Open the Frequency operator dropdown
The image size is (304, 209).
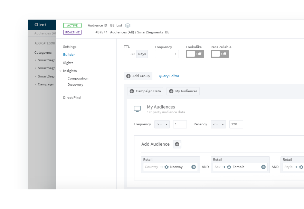(x=162, y=124)
